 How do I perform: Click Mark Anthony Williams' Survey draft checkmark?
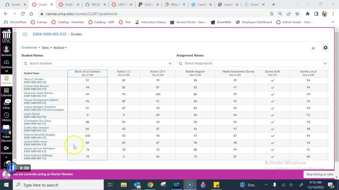click(x=272, y=157)
